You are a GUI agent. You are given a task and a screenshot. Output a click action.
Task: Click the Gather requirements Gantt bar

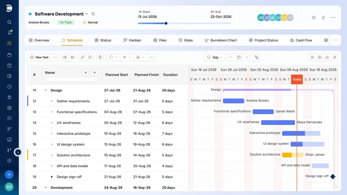(x=234, y=101)
